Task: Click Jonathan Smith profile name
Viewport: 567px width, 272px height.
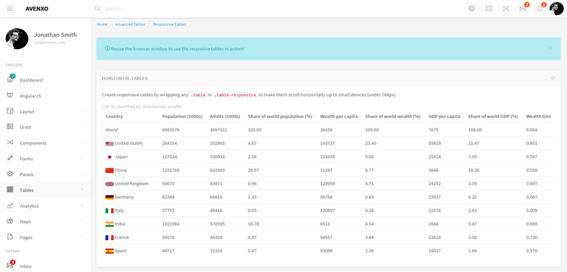Action: [x=56, y=35]
